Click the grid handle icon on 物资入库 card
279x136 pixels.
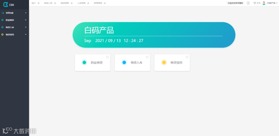[147, 57]
